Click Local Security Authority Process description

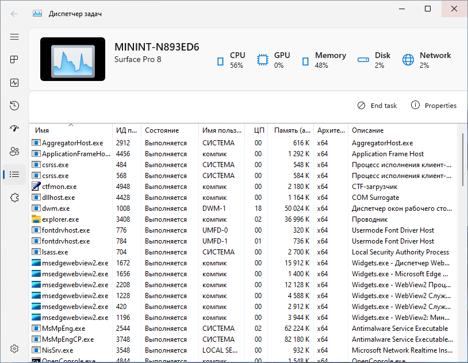(x=400, y=252)
